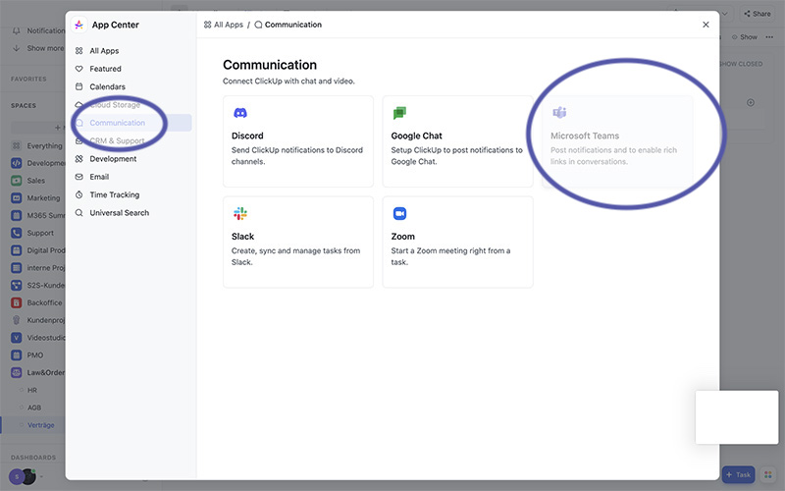The image size is (785, 491).
Task: Click the Show option in background toolbar
Action: [x=745, y=37]
